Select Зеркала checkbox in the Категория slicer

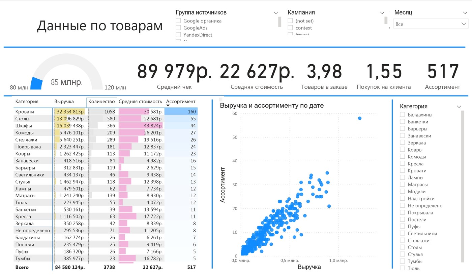pyautogui.click(x=402, y=143)
